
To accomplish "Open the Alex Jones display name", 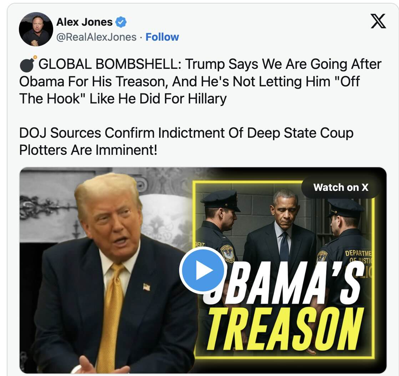I will pos(84,22).
